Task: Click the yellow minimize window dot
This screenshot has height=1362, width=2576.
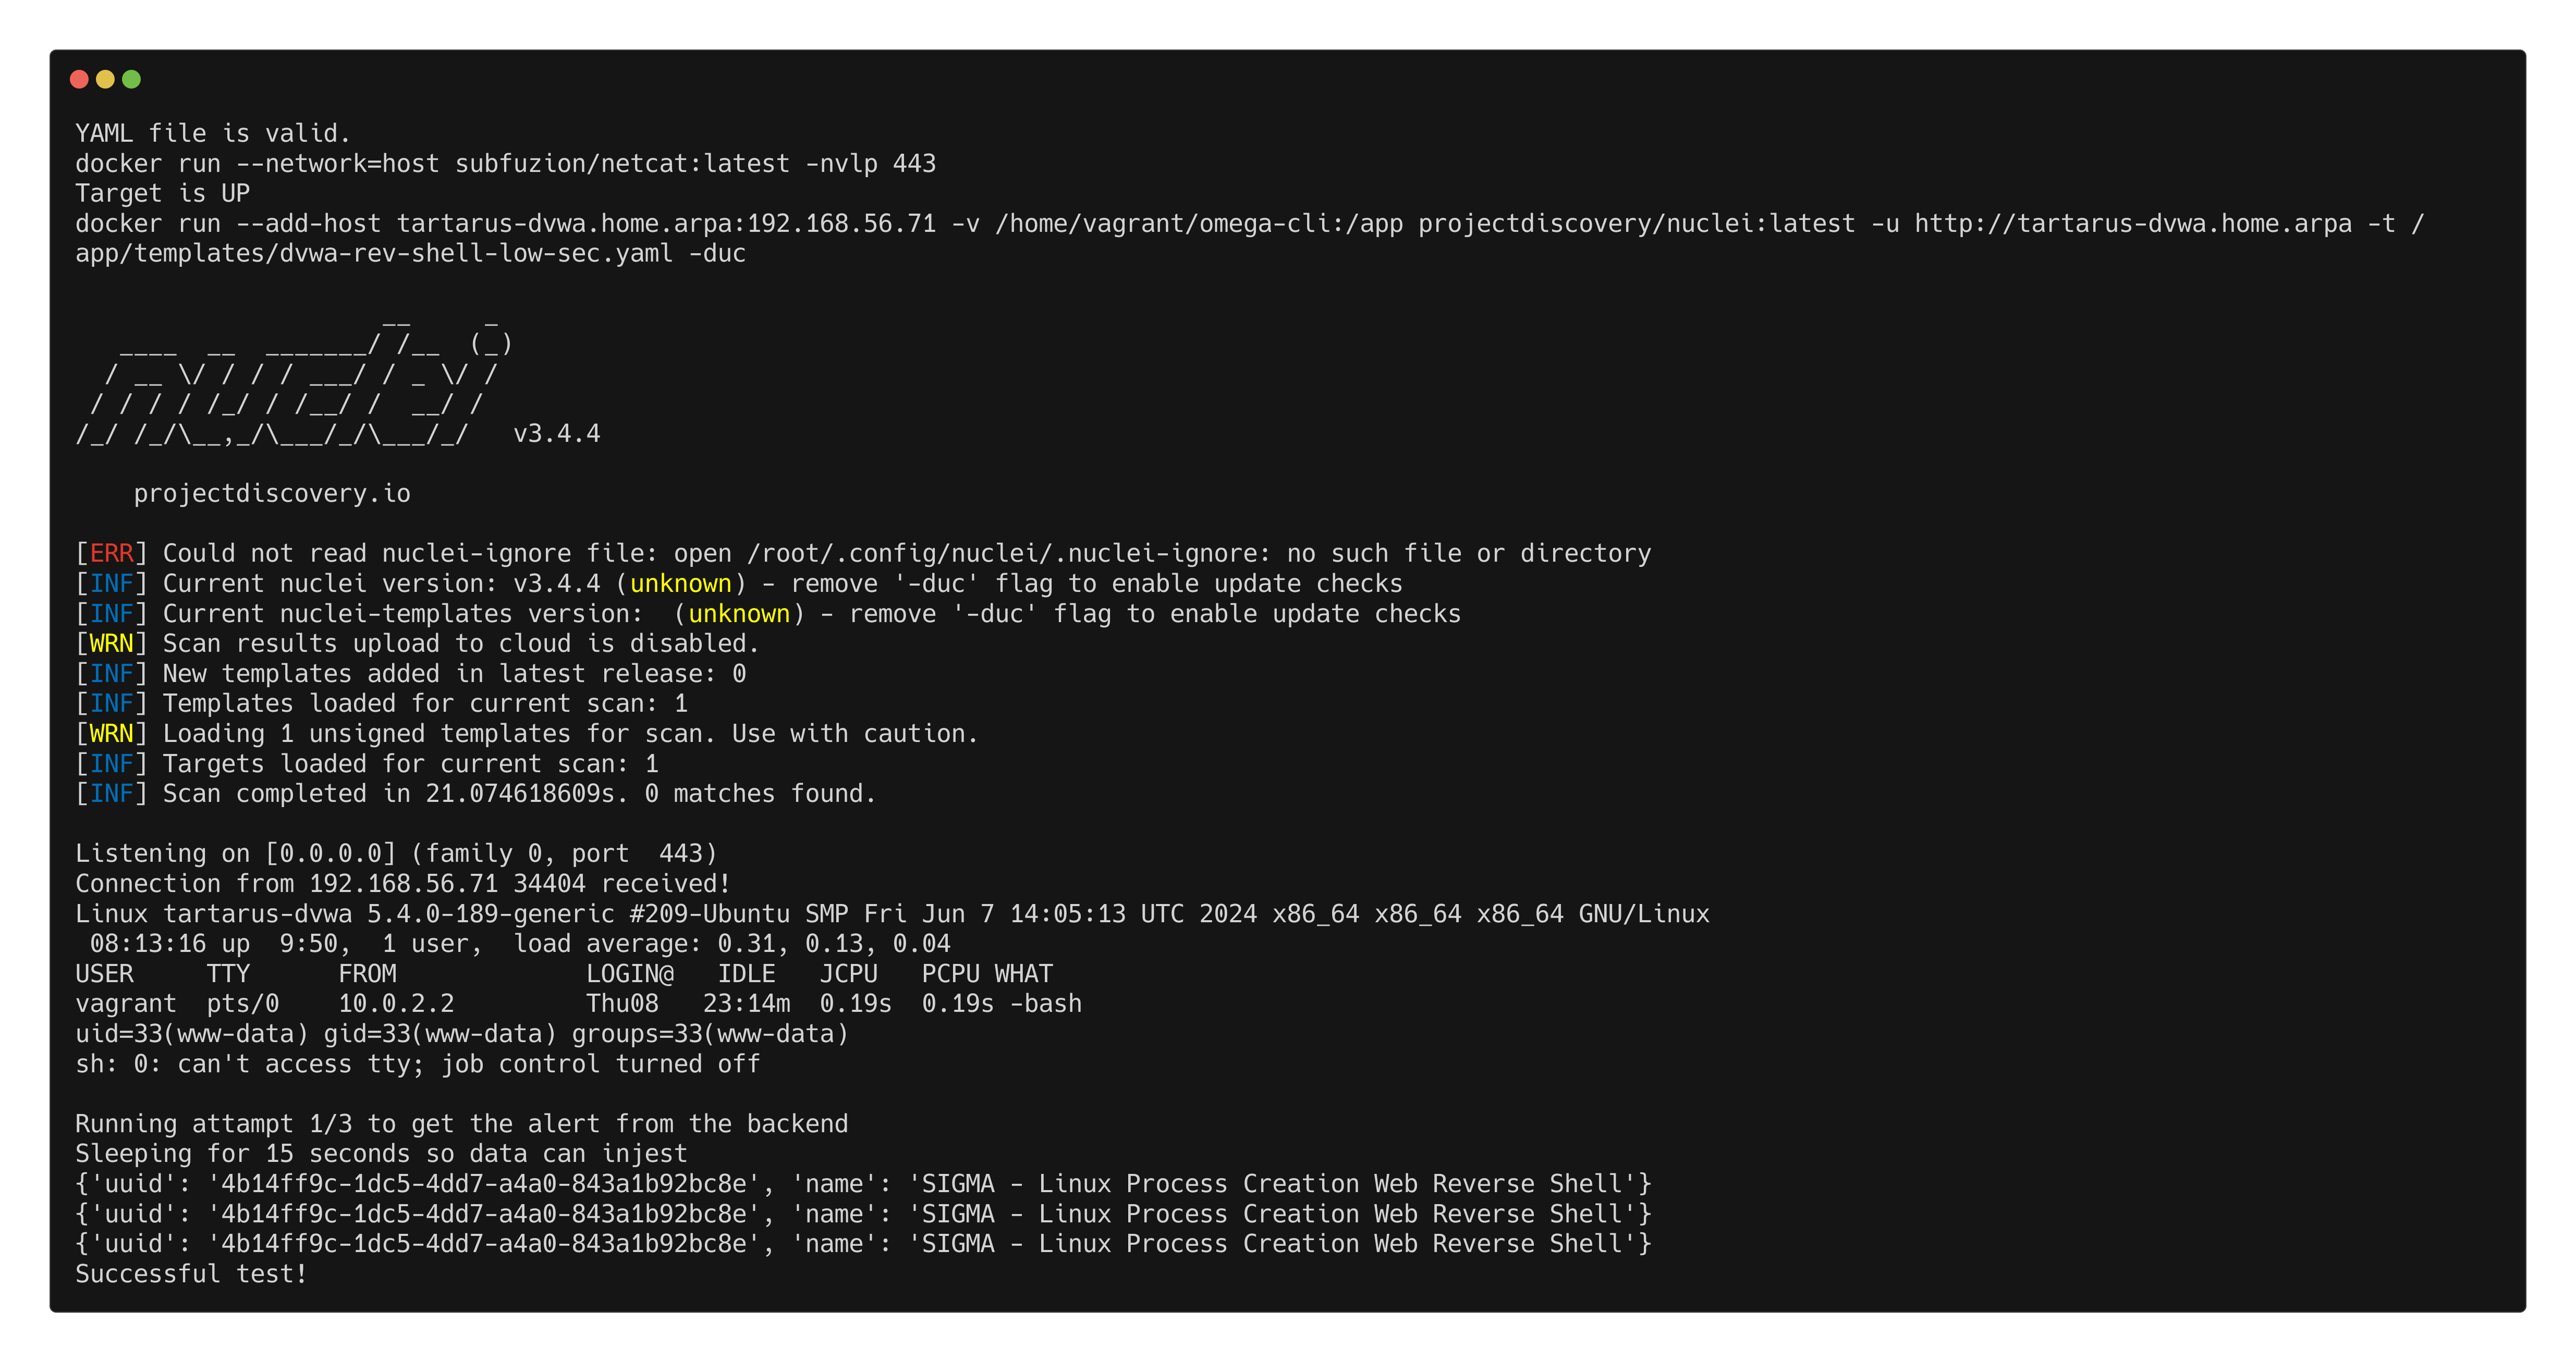Action: tap(105, 79)
